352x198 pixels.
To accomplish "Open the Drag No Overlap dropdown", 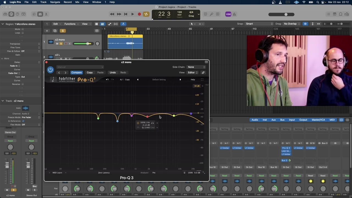I will tap(291, 24).
